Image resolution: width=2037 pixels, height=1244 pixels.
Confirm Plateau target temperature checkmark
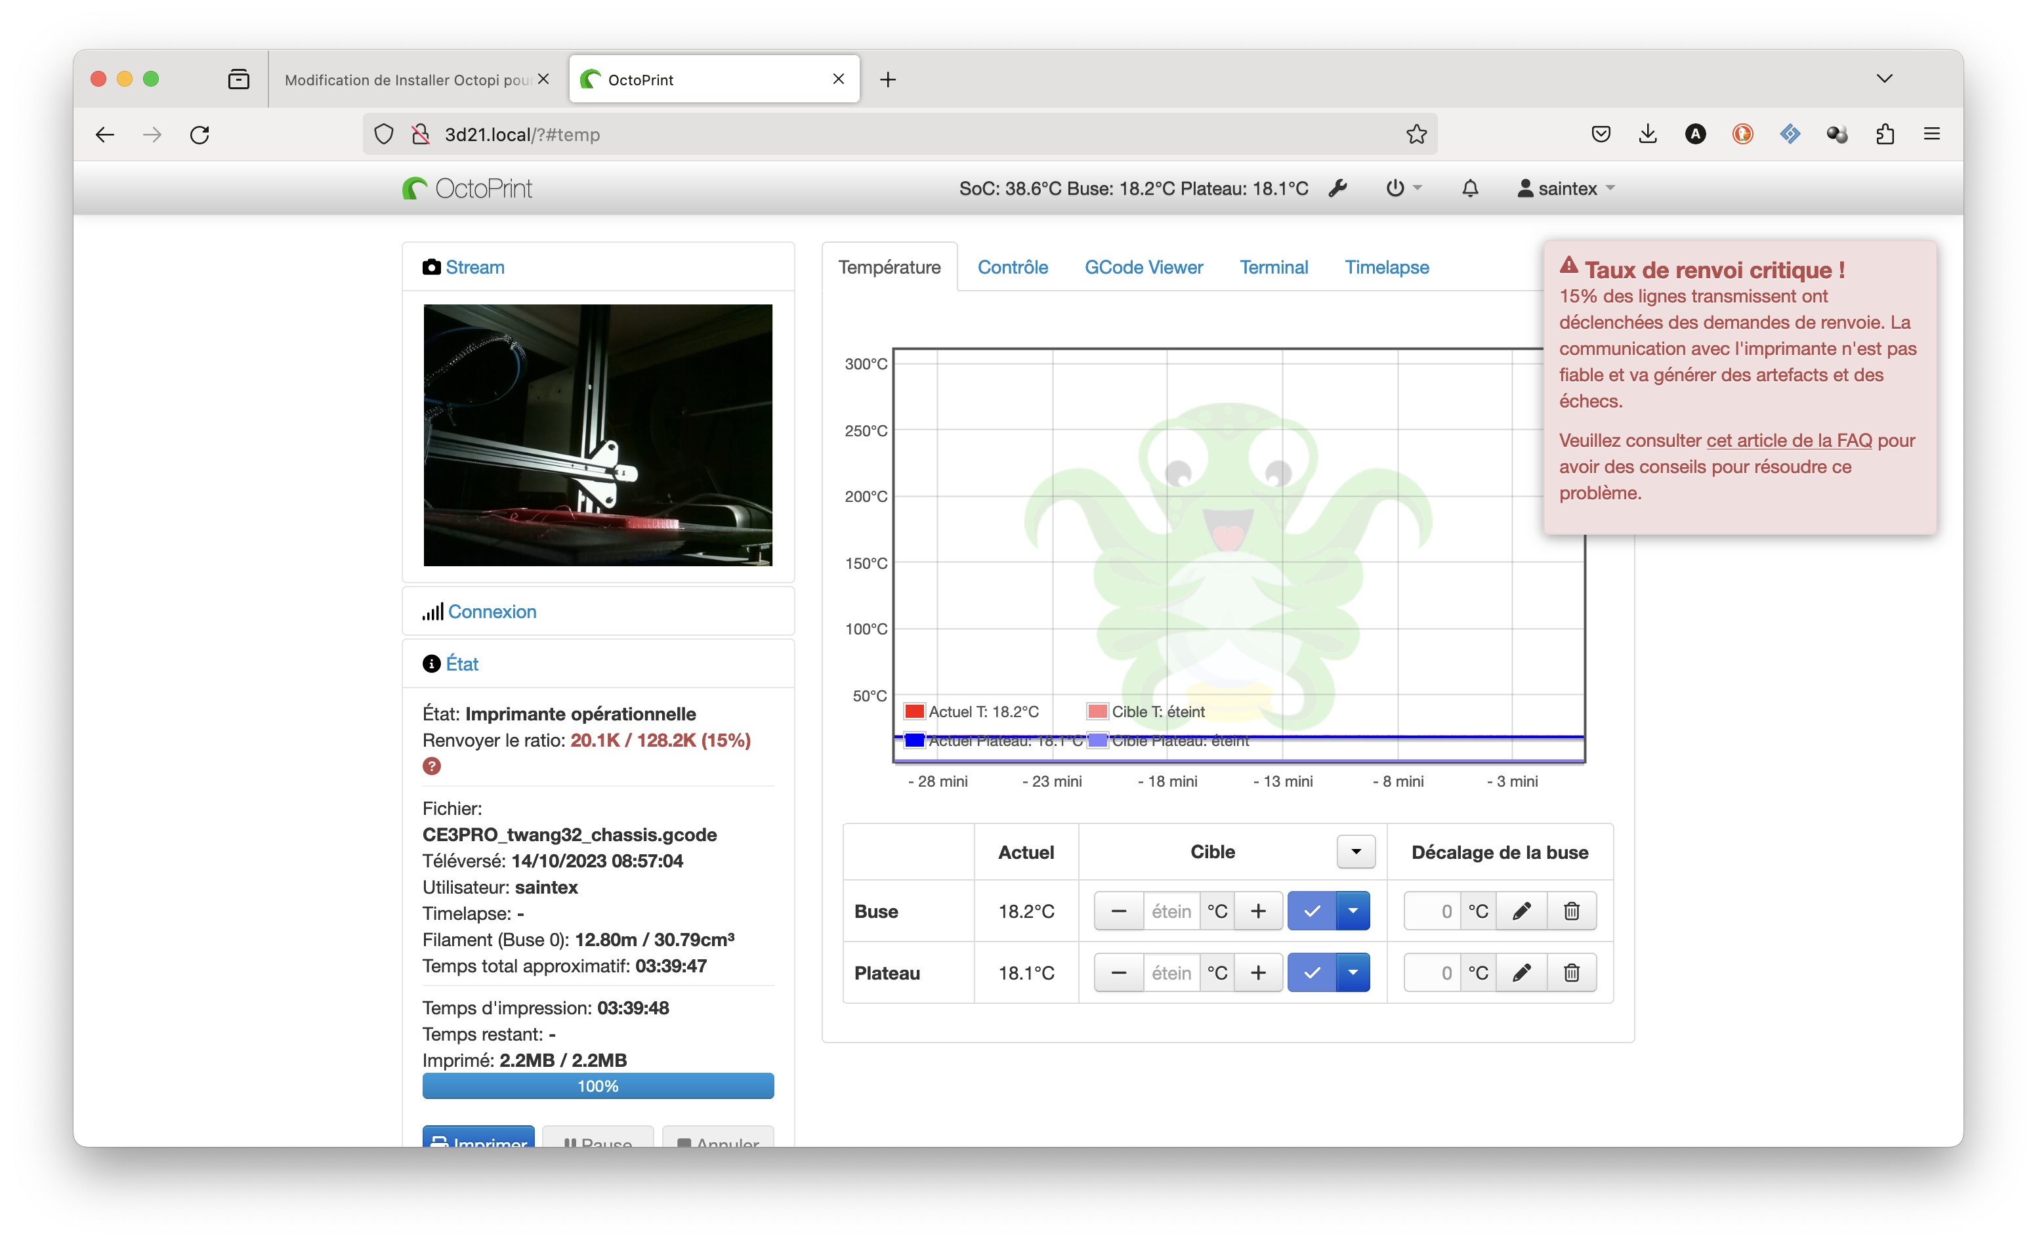1312,973
